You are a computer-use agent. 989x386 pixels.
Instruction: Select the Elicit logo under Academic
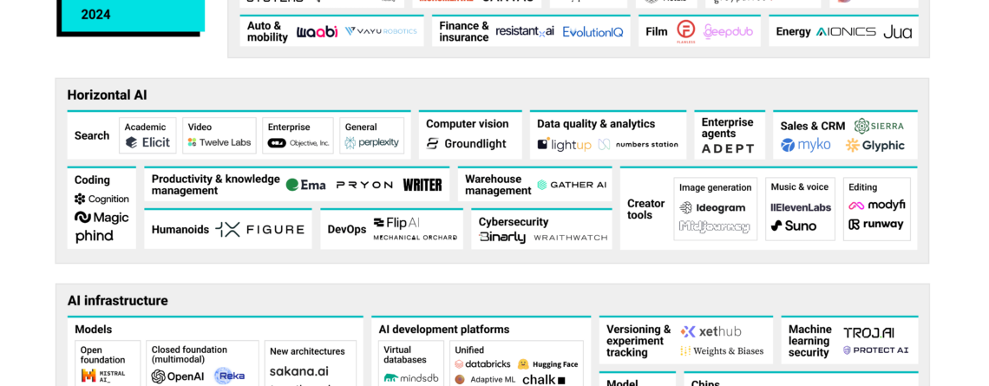coord(147,143)
